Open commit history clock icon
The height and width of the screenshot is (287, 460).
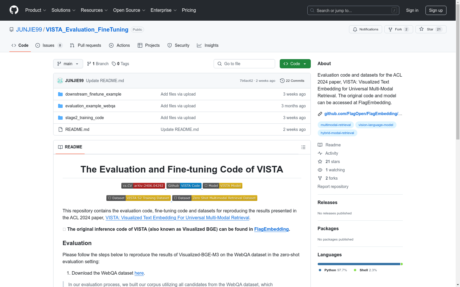(x=282, y=81)
